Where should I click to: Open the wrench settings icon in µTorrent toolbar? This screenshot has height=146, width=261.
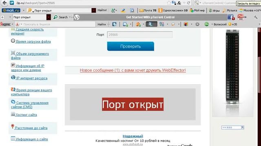click(256, 17)
